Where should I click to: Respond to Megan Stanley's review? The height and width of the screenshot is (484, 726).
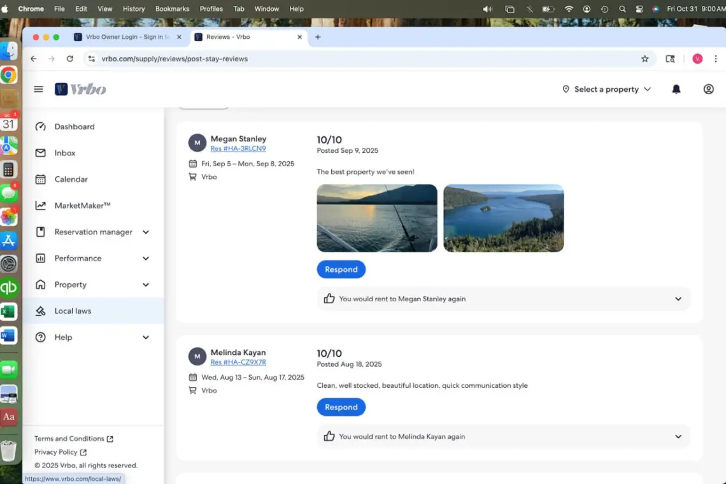tap(341, 269)
